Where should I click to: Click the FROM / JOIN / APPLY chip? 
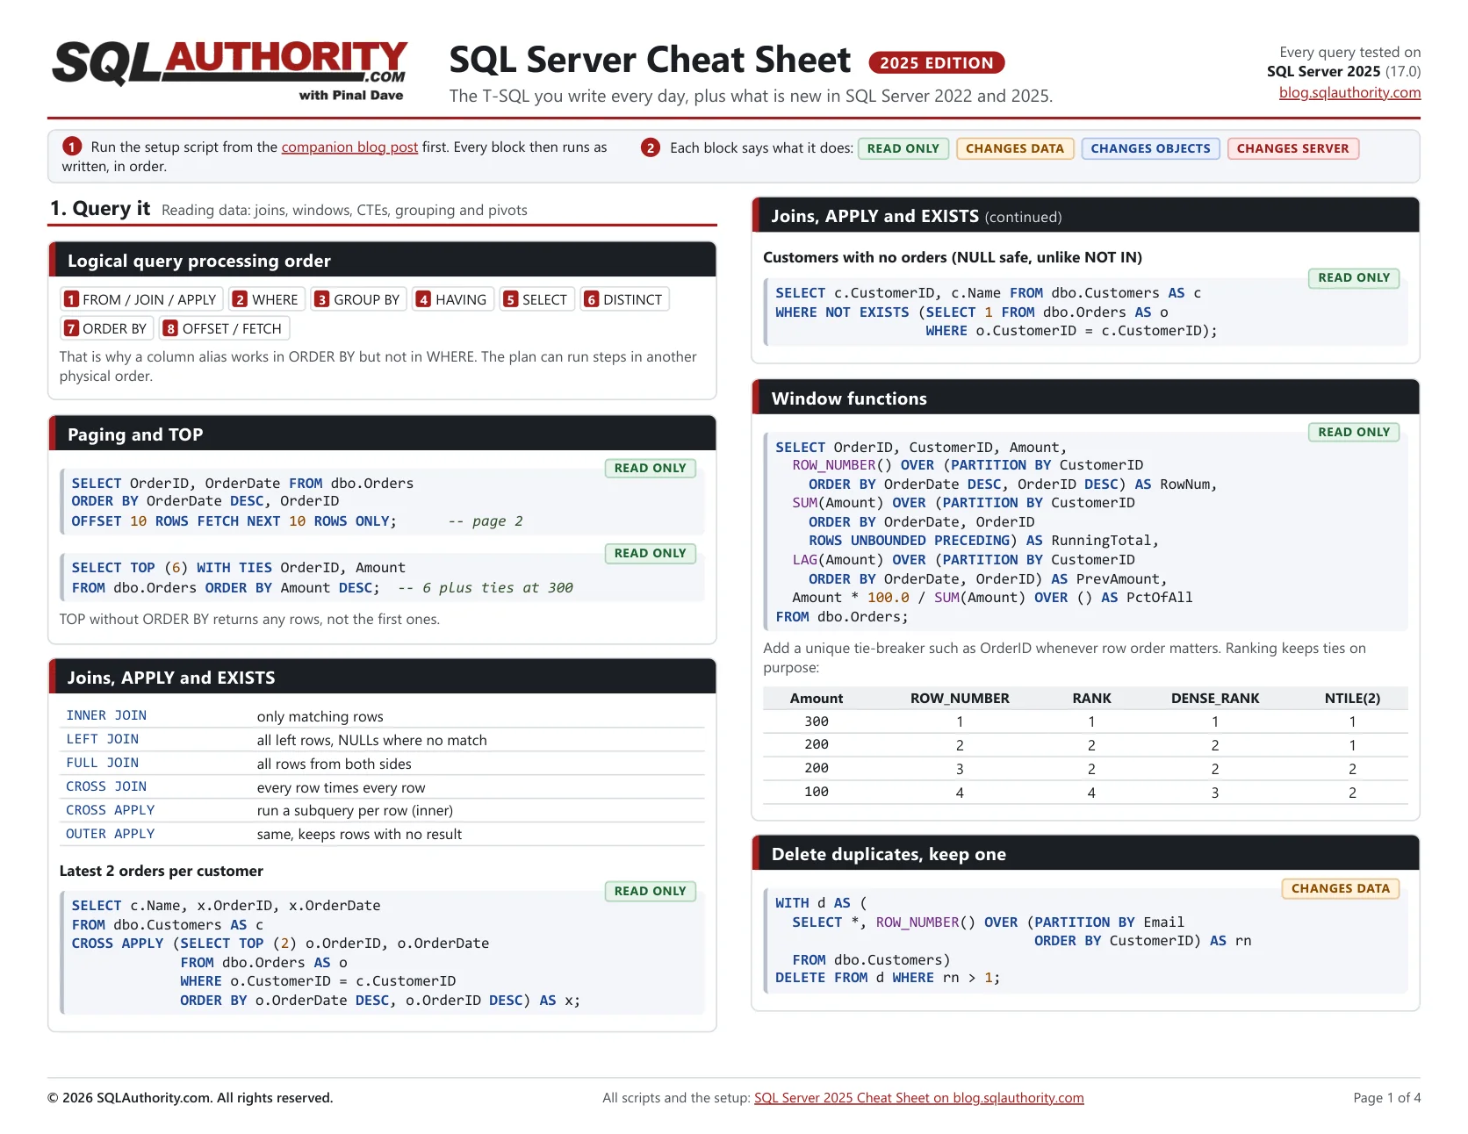(140, 299)
